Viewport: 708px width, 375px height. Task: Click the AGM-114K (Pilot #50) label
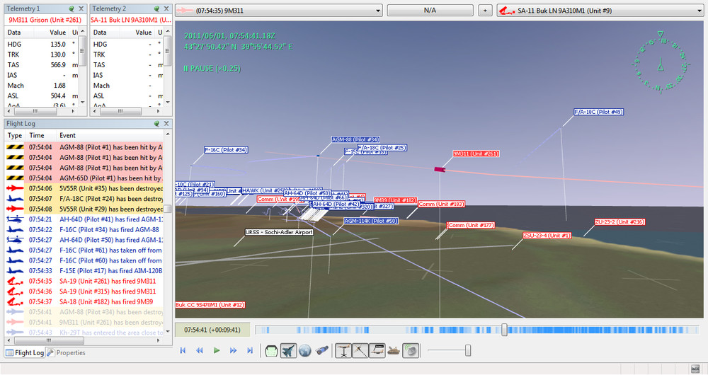pos(371,221)
